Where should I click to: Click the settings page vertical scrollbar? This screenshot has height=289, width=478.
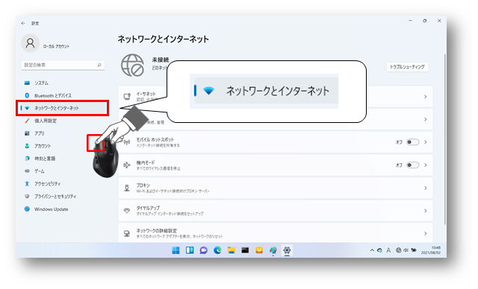tap(445, 140)
